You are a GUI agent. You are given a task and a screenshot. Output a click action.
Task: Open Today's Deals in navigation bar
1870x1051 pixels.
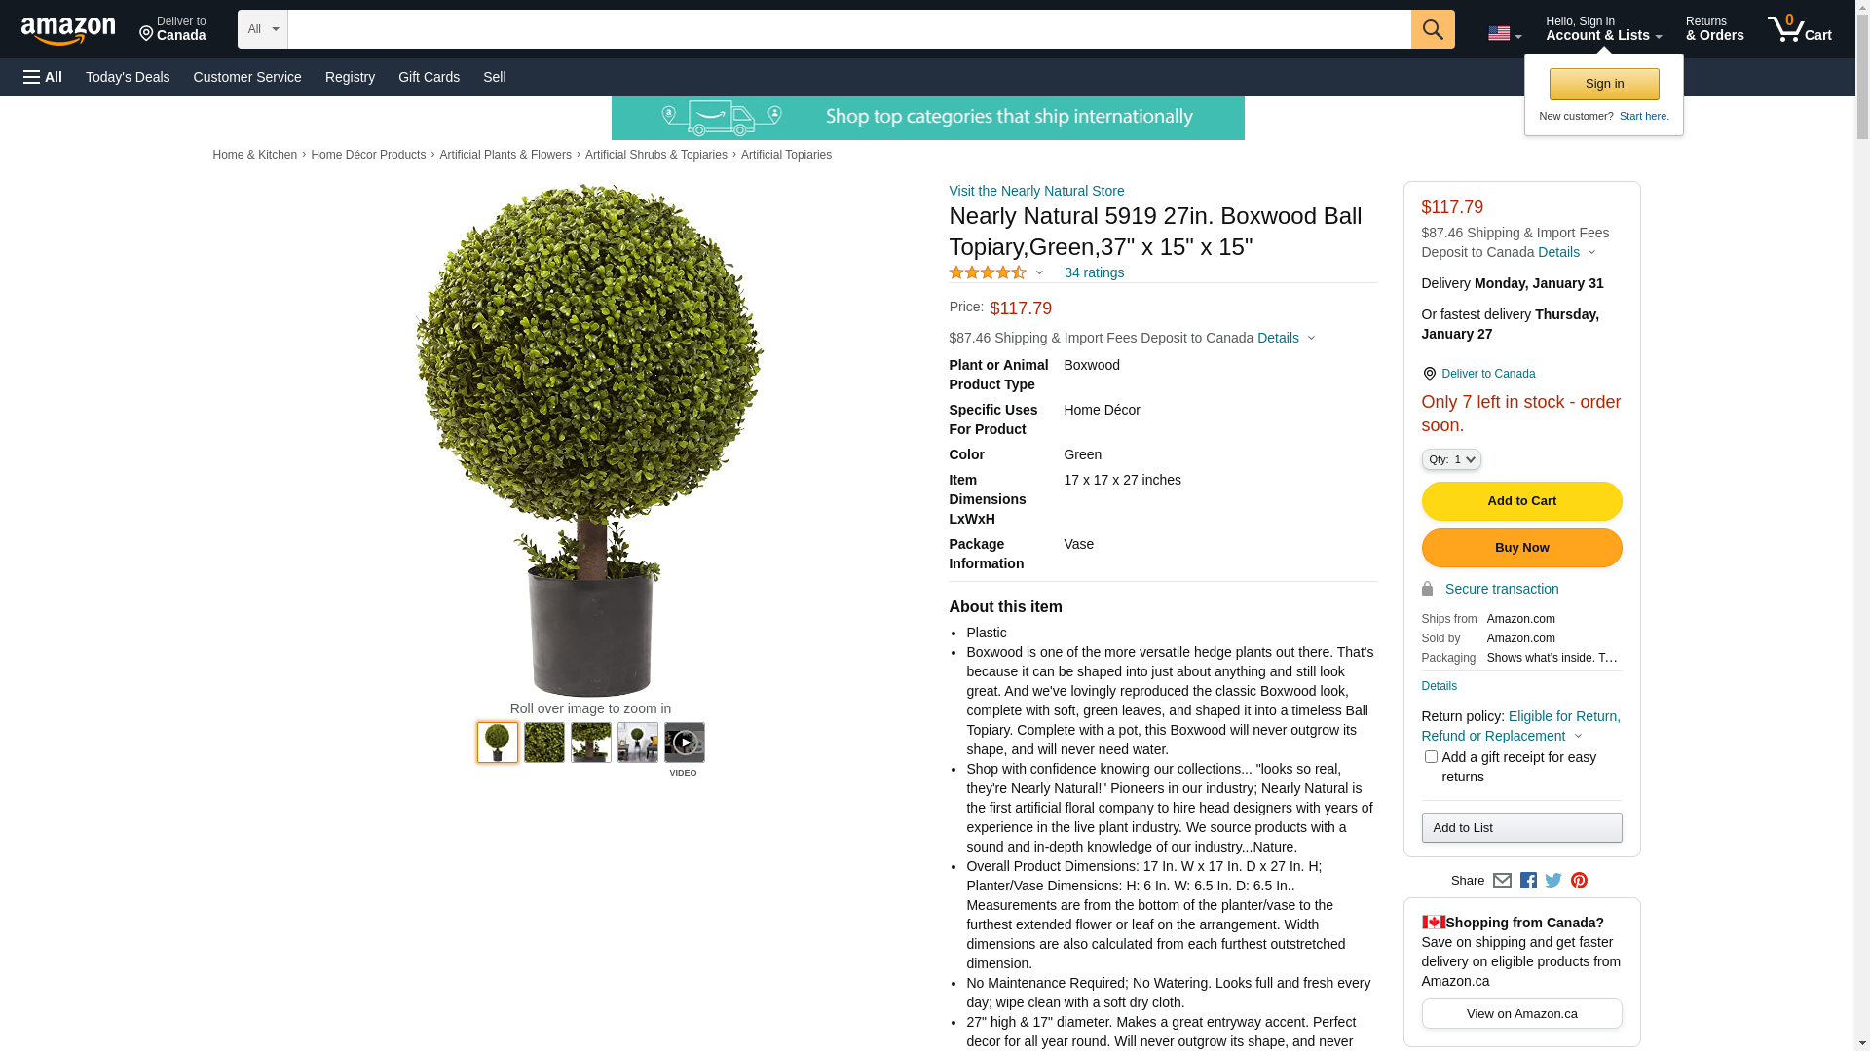128,77
